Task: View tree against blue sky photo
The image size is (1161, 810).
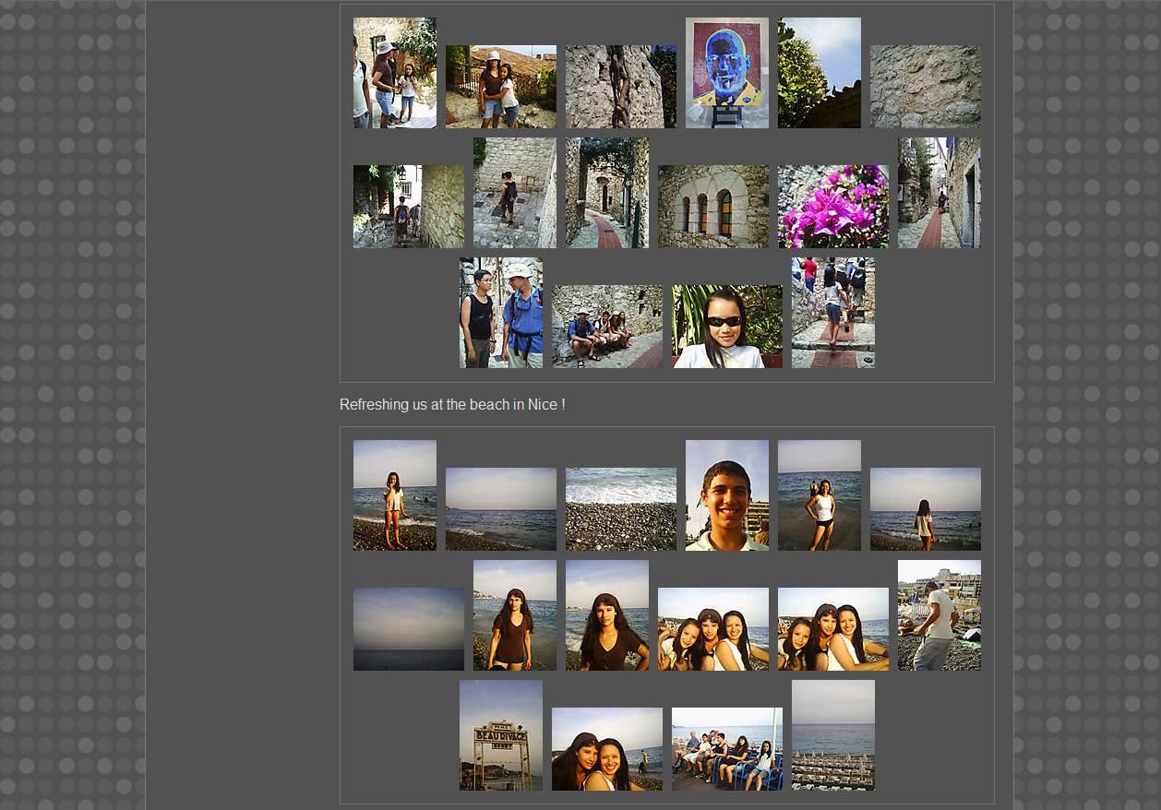Action: point(819,73)
